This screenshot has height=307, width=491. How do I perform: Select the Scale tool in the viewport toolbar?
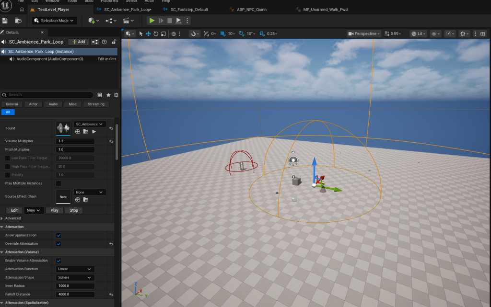164,34
